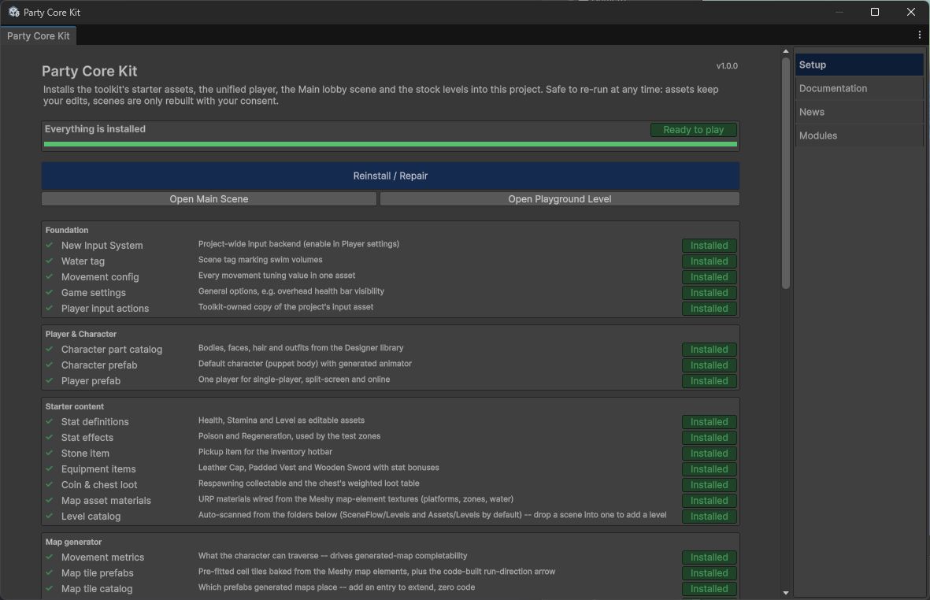This screenshot has height=600, width=930.
Task: Click the Coin & chest loot label
Action: click(x=99, y=485)
